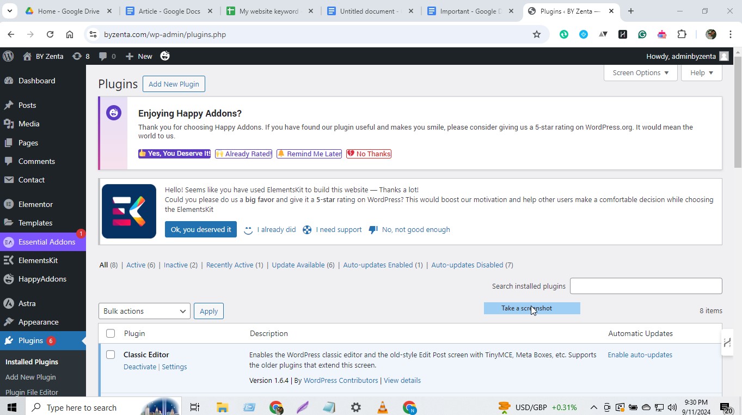Dismiss with No Thanks button
The image size is (742, 415).
click(x=369, y=154)
